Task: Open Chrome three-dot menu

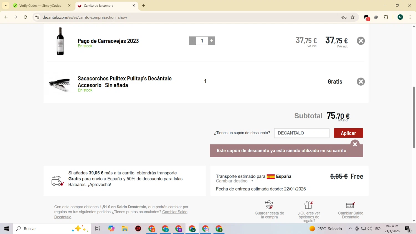Action: pos(410,17)
